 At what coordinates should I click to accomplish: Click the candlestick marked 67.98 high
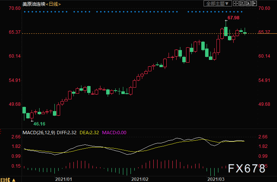[226, 31]
